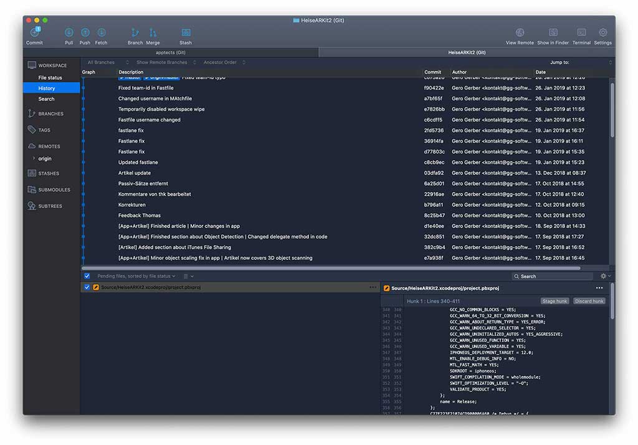Push changes using the Push icon
The image size is (638, 445).
tap(85, 33)
